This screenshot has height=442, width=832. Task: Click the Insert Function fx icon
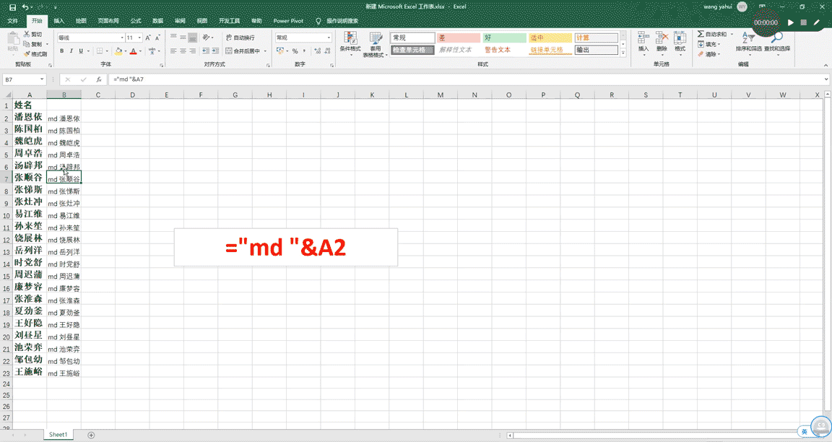(99, 79)
